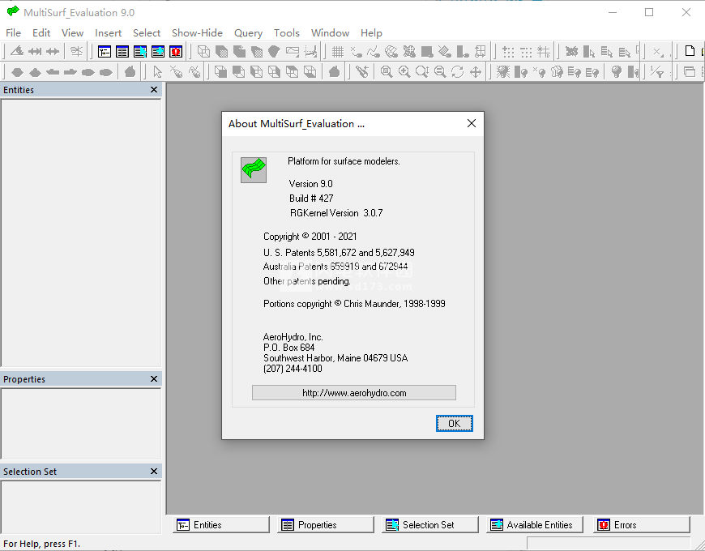Image resolution: width=705 pixels, height=551 pixels.
Task: Click the empty Entities panel list area
Action: tap(81, 233)
